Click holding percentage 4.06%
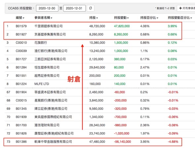 point(145,26)
